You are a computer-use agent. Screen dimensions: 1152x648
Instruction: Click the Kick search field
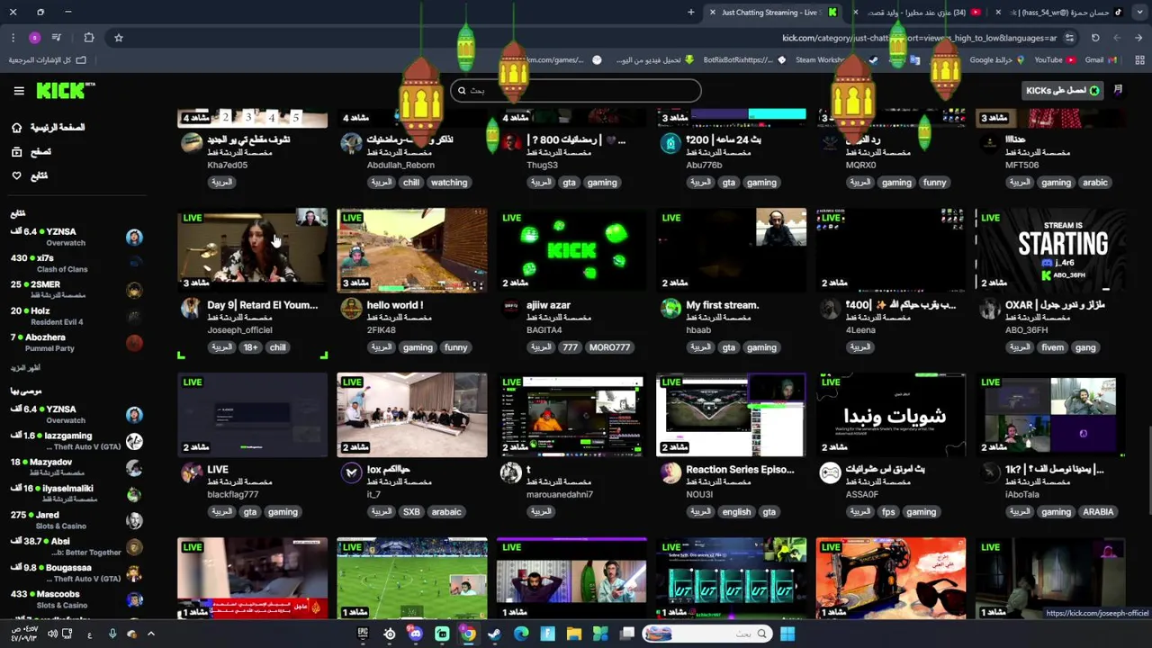pyautogui.click(x=576, y=90)
